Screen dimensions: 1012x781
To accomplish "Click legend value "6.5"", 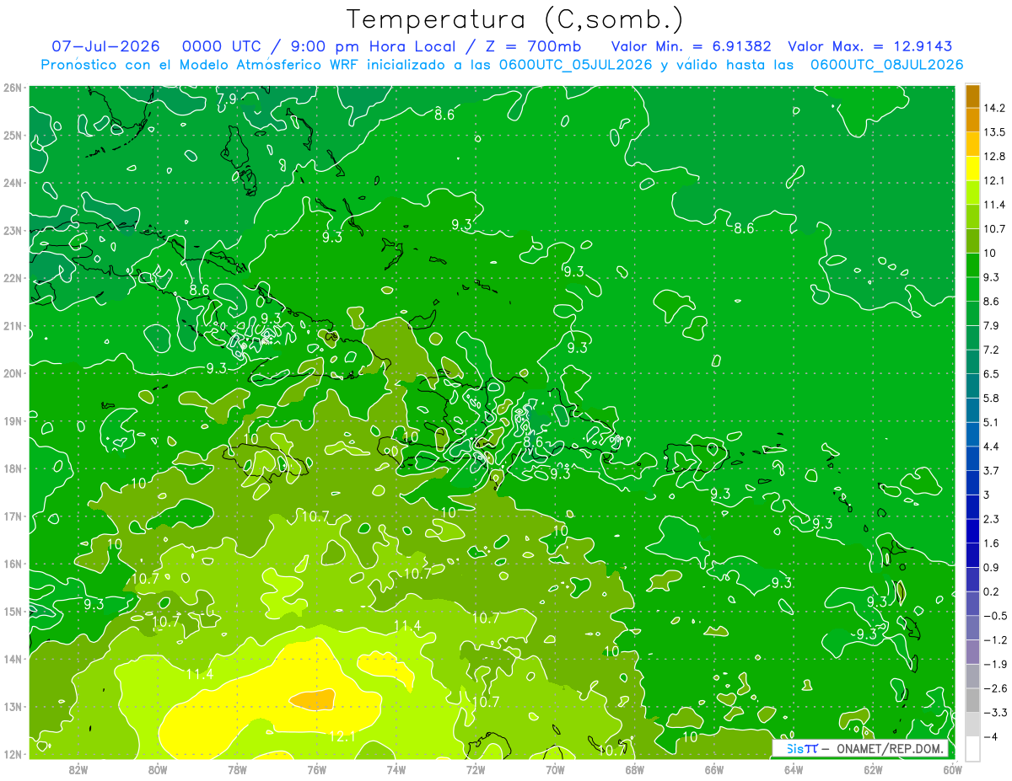I will point(991,373).
